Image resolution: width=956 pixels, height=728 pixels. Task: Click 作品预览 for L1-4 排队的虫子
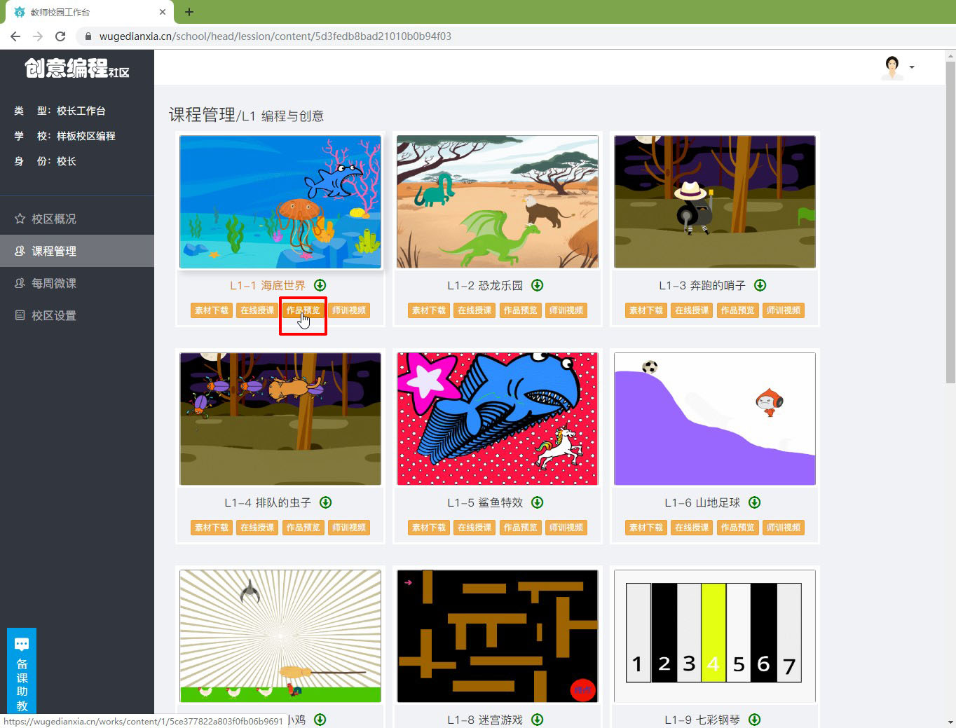point(303,528)
